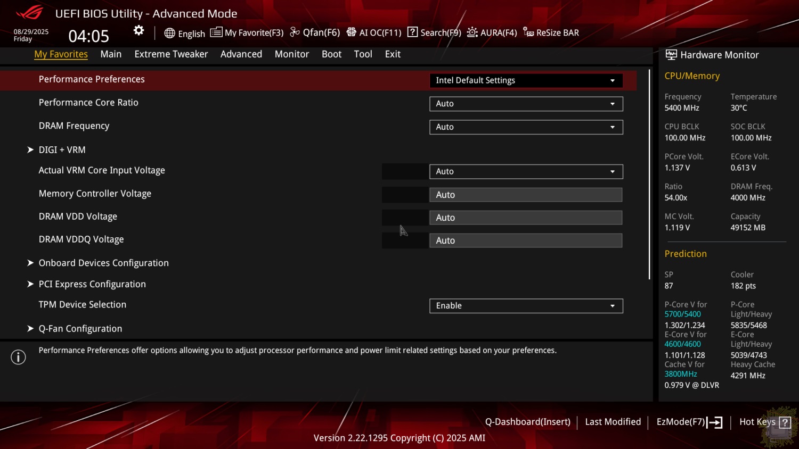The image size is (799, 449).
Task: Open AI OC(F11) chip icon
Action: 351,32
